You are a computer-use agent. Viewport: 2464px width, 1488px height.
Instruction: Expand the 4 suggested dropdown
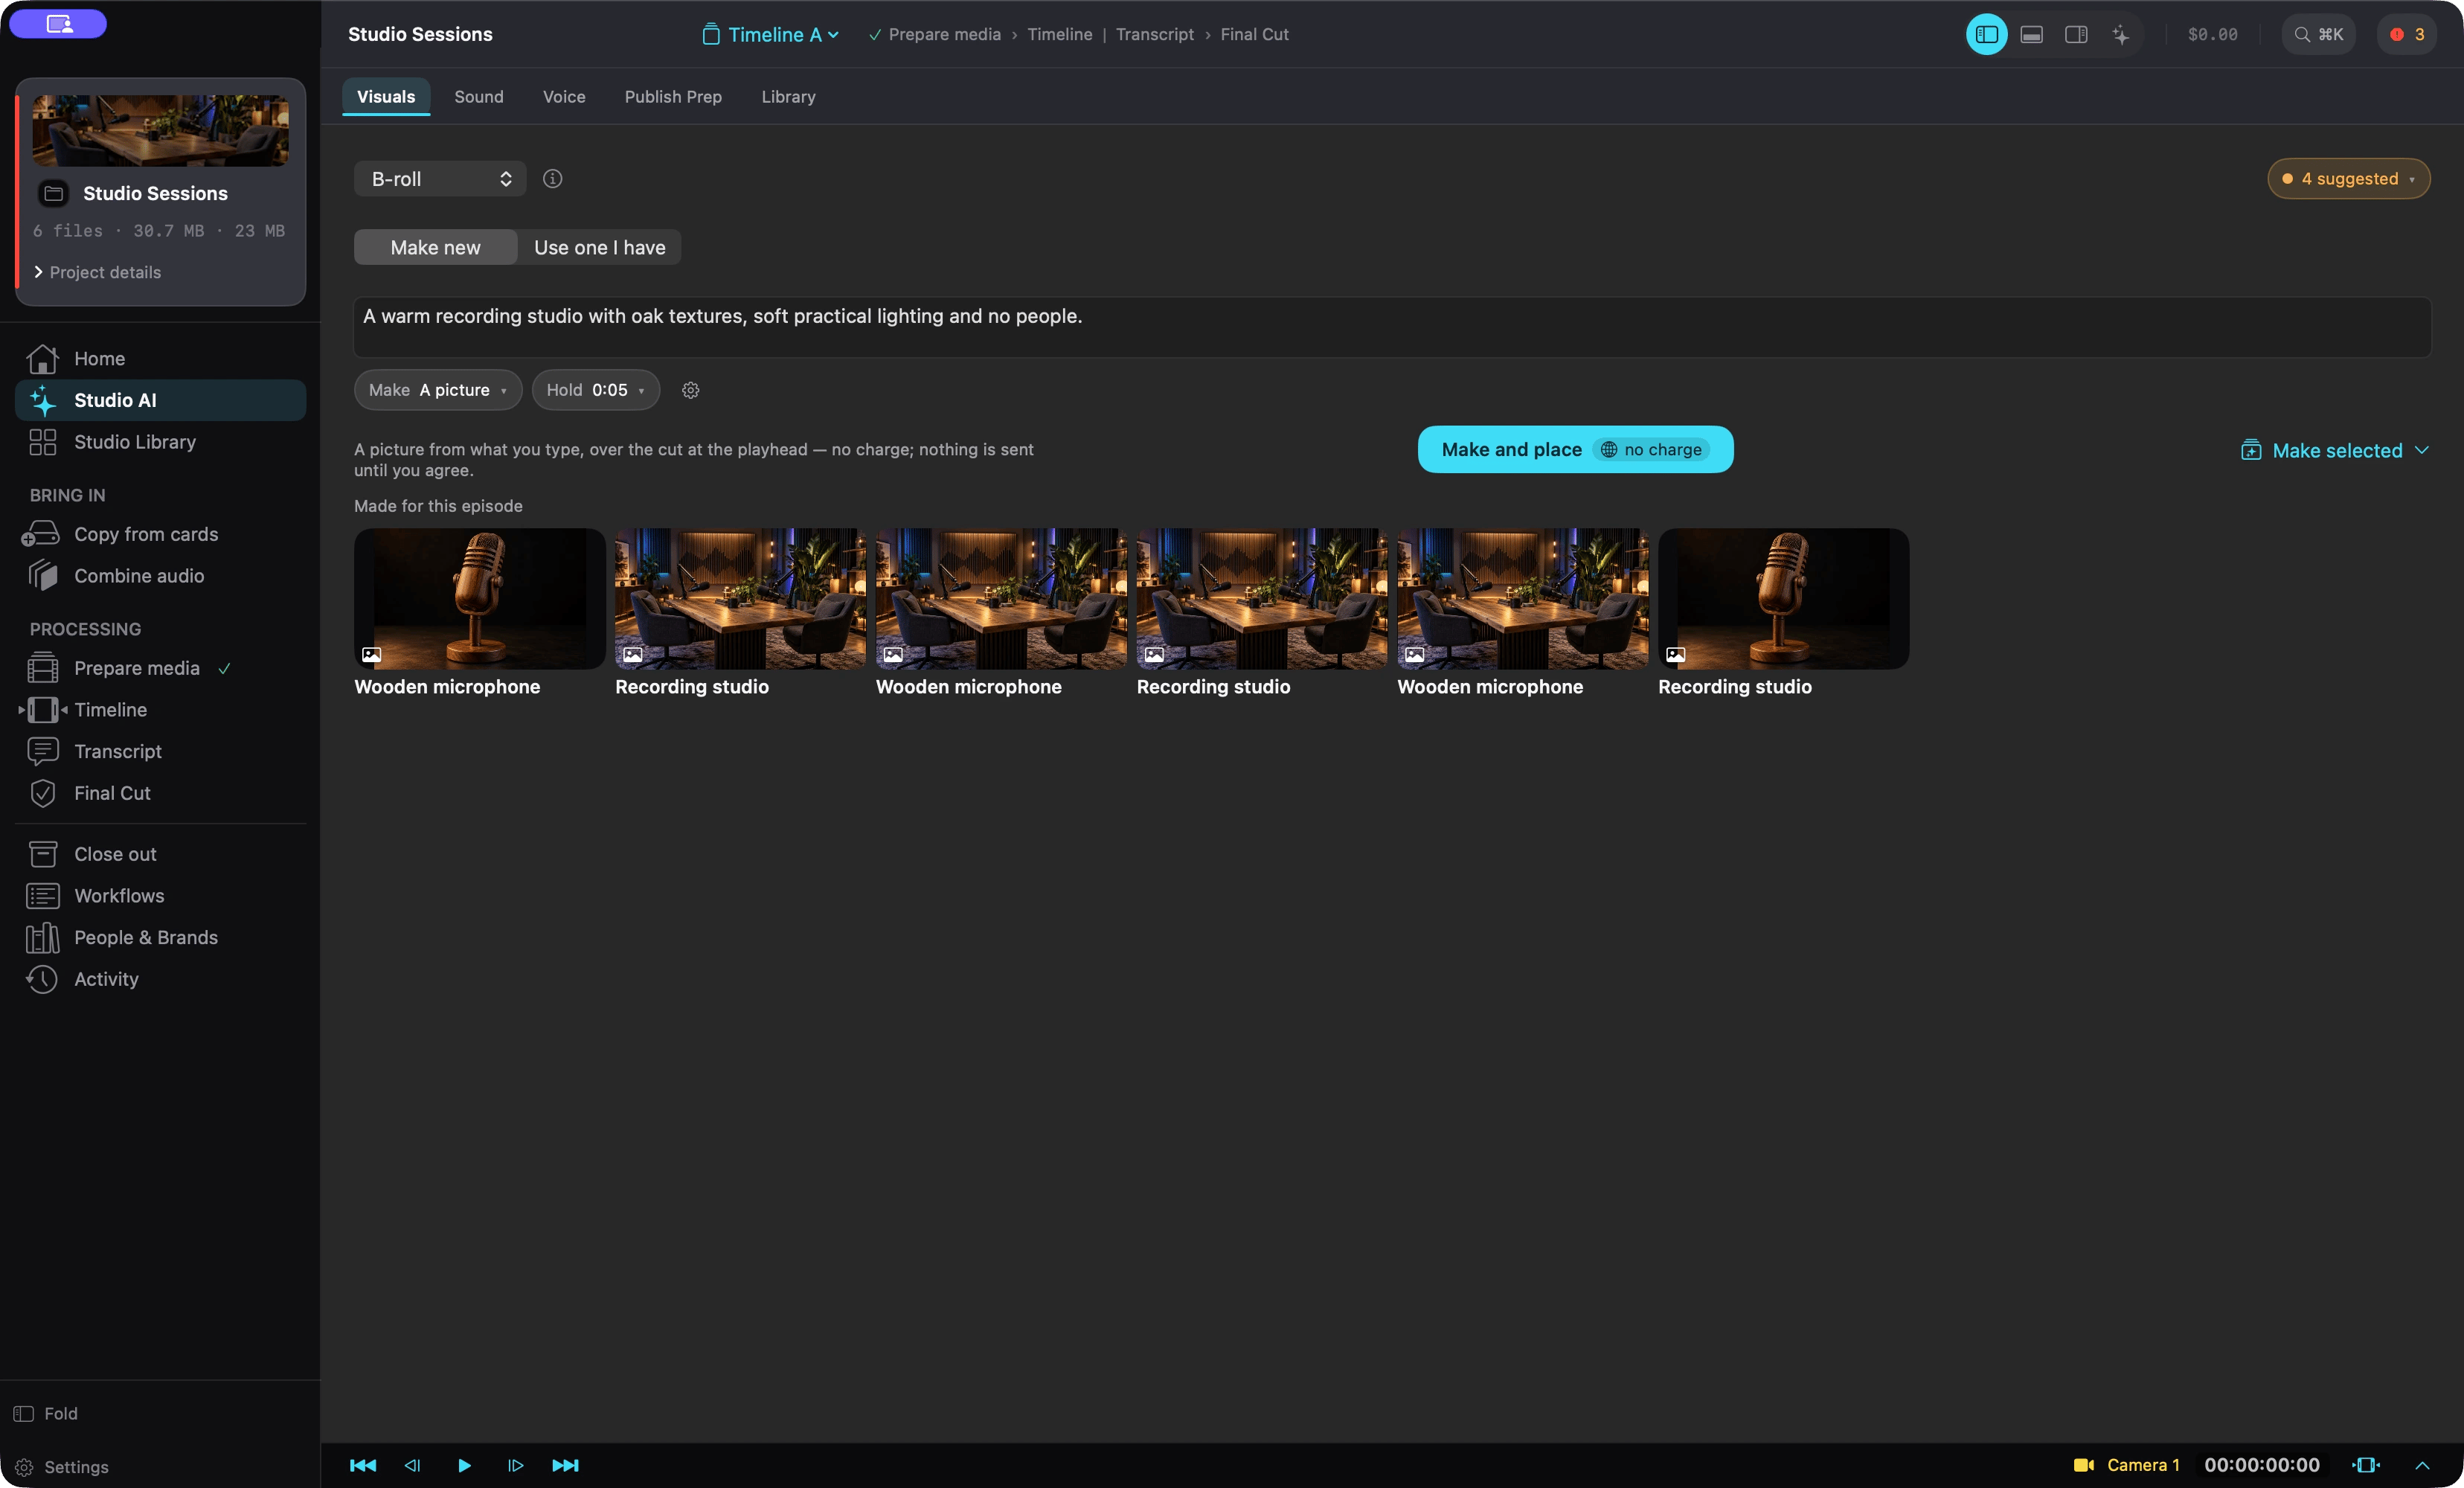click(x=2348, y=179)
